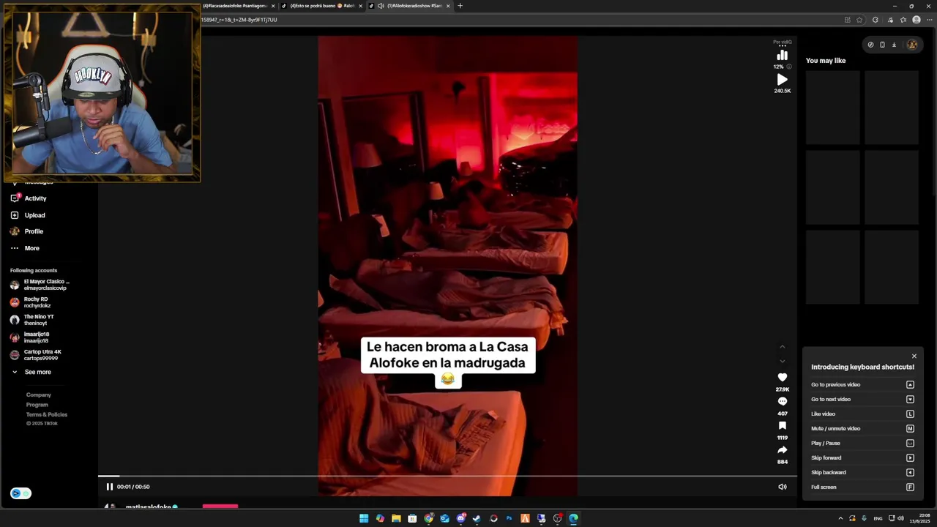Click the mobile phone icon in top-right pill

pos(882,45)
